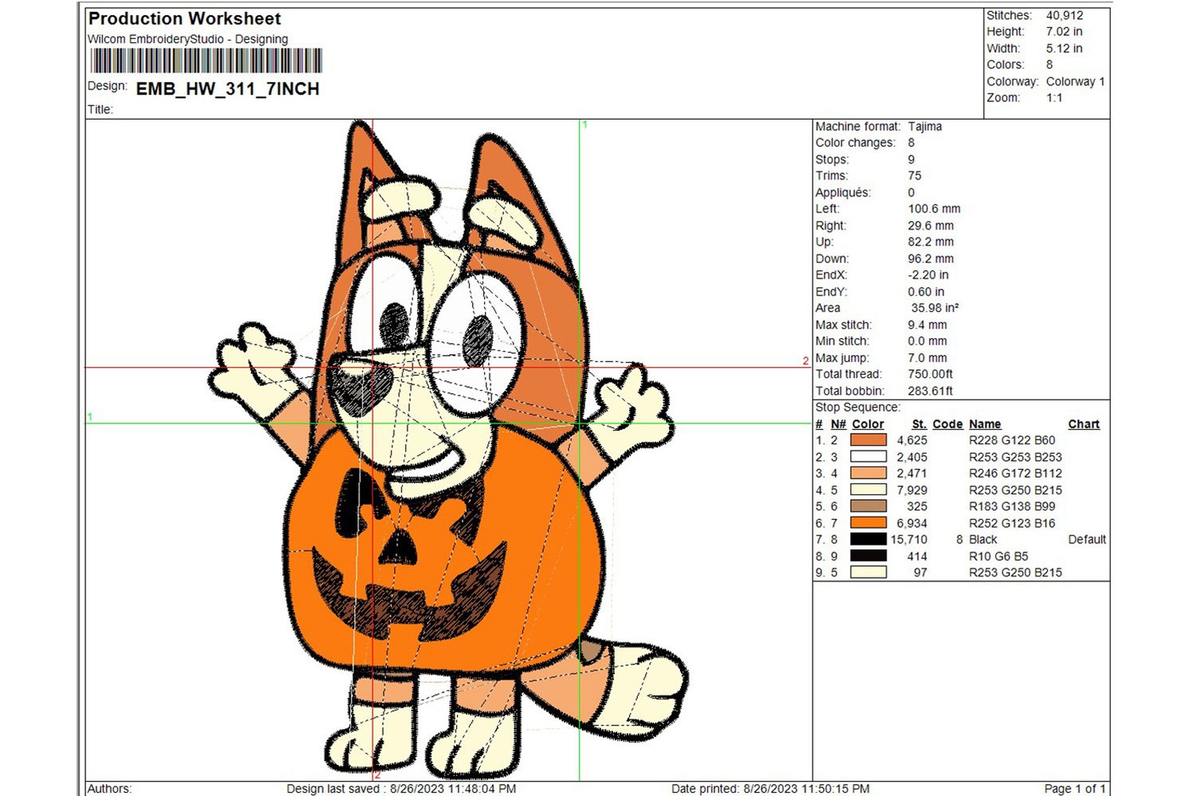Click the Stops value 9
1196x796 pixels.
point(911,160)
